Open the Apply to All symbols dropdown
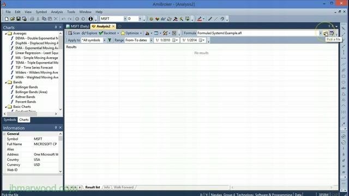 104,40
